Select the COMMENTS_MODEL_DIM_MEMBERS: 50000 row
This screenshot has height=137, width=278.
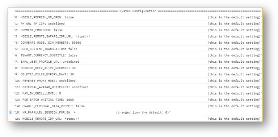(135, 43)
